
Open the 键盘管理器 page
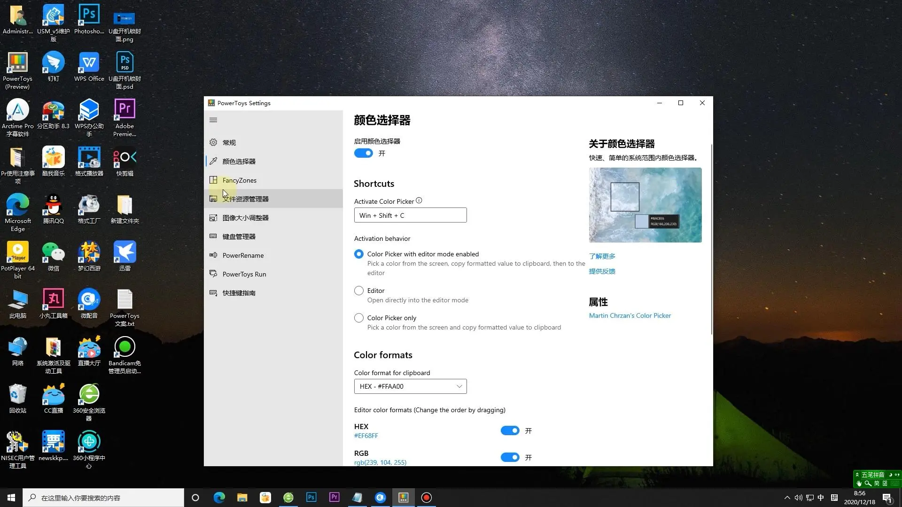273,237
